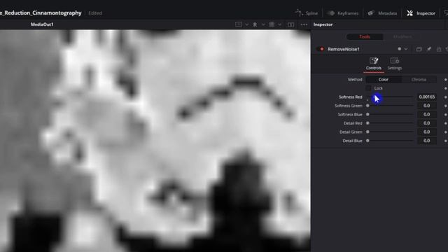Click the keyframe dot for Detail Red
Image resolution: width=448 pixels, height=252 pixels.
click(446, 123)
